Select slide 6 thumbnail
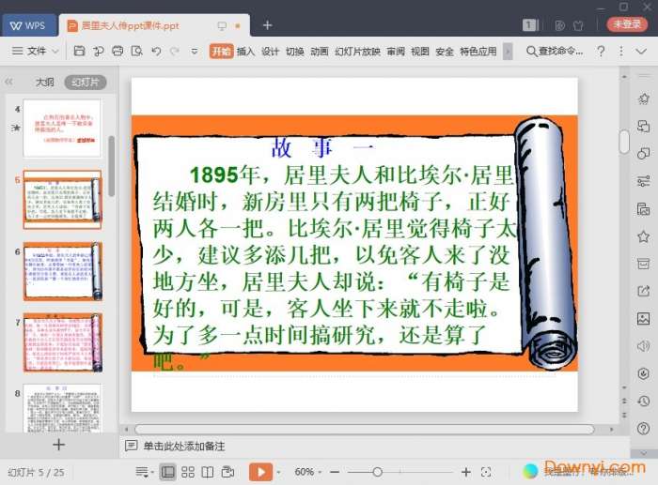This screenshot has height=485, width=658. click(63, 271)
